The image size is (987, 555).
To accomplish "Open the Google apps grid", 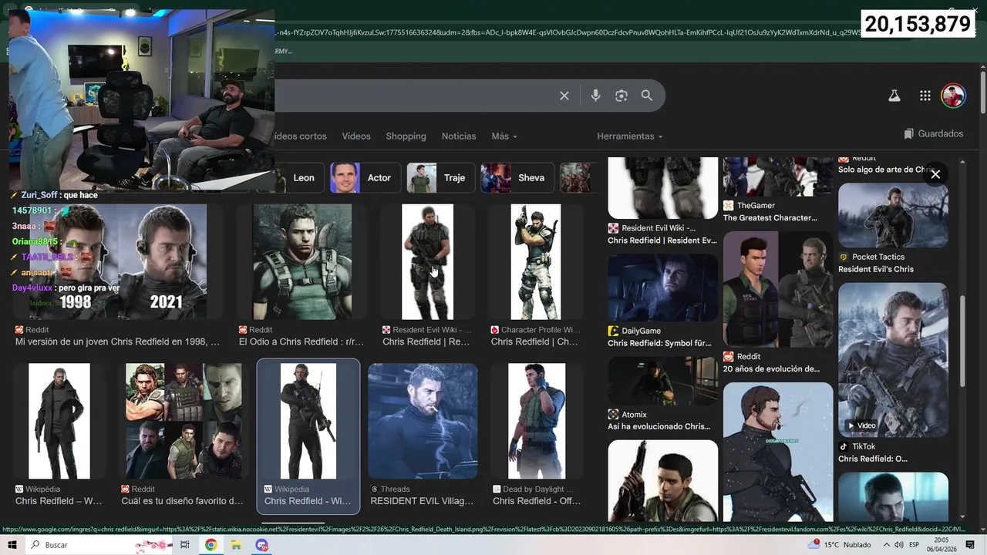I will [x=925, y=96].
